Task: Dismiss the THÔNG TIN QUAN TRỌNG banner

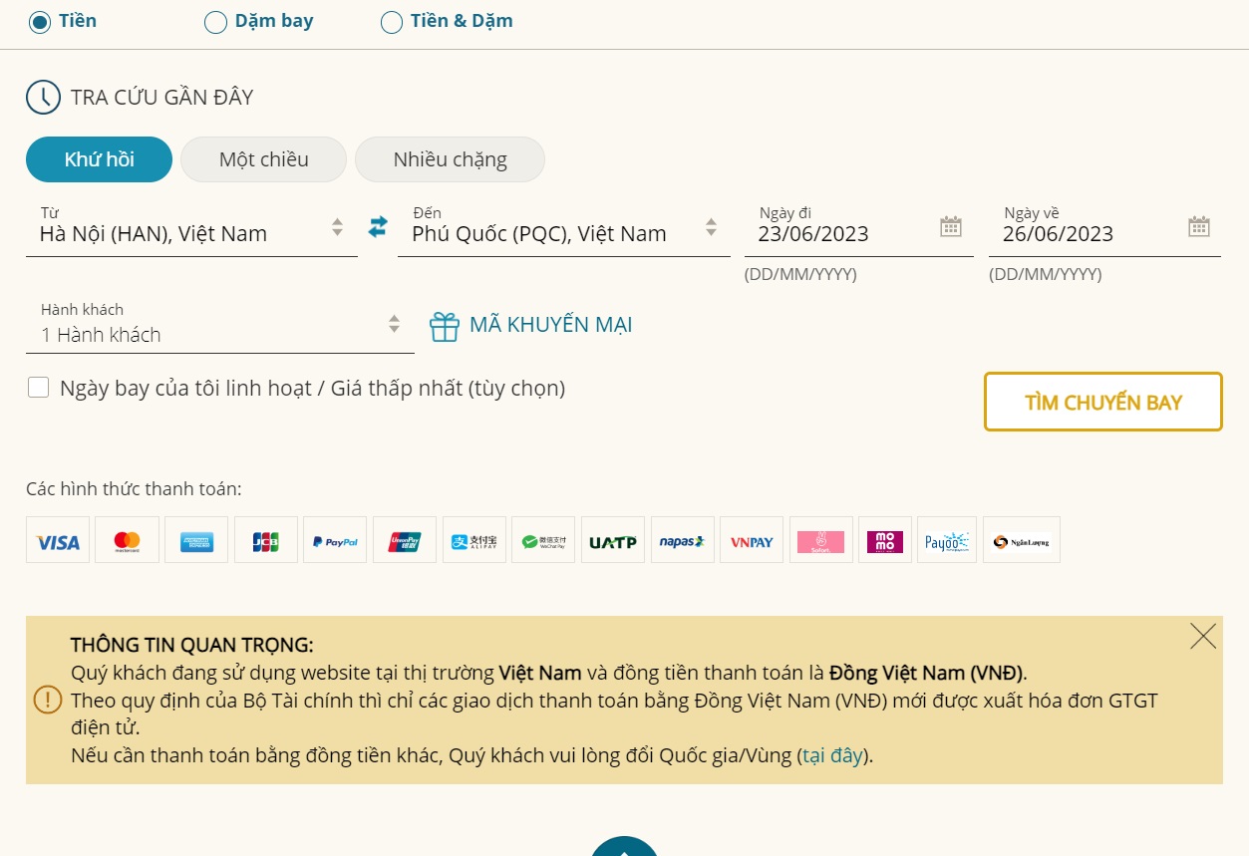Action: [x=1202, y=635]
